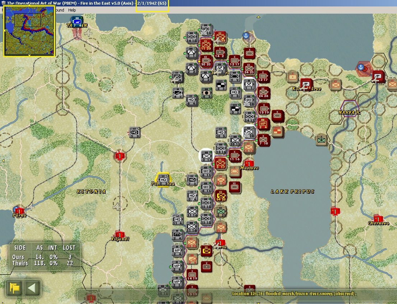Select Soviet brigade 11 16

click(x=234, y=156)
